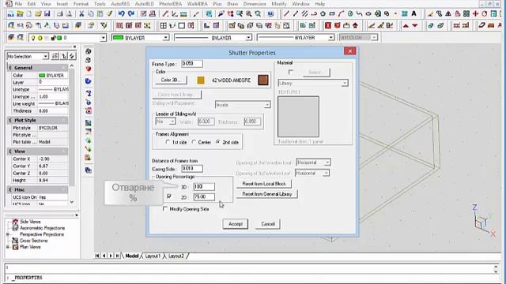Open the 'No Selection' dropdown in Properties

tap(46, 56)
